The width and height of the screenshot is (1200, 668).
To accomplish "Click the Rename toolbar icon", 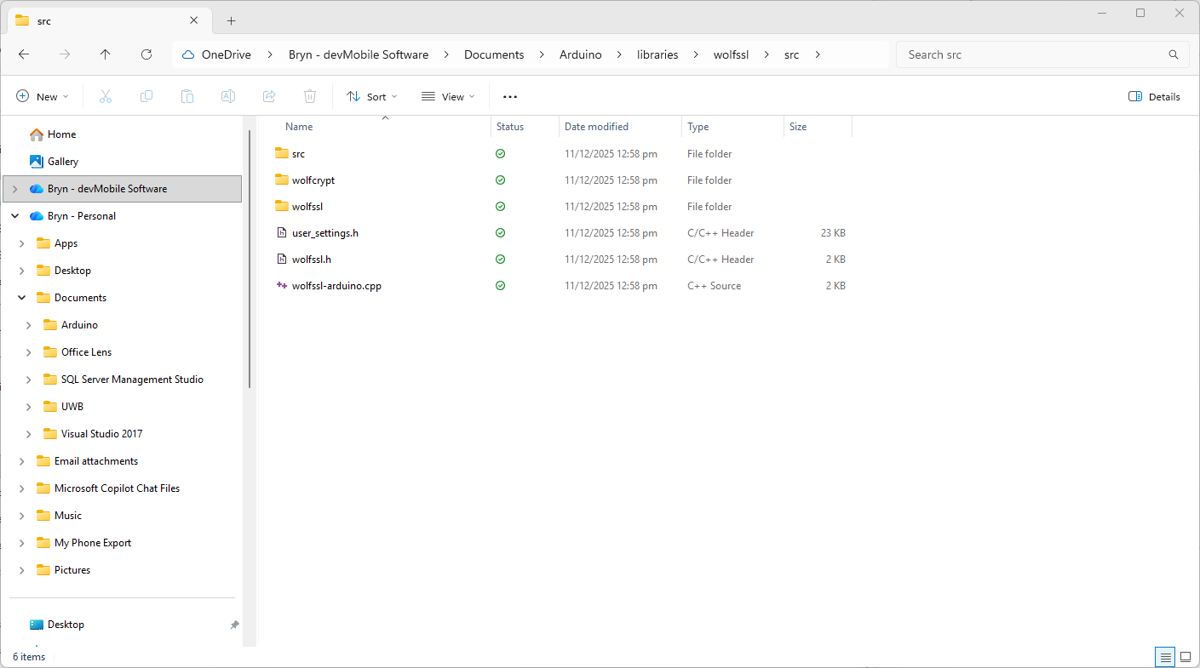I will coord(228,97).
